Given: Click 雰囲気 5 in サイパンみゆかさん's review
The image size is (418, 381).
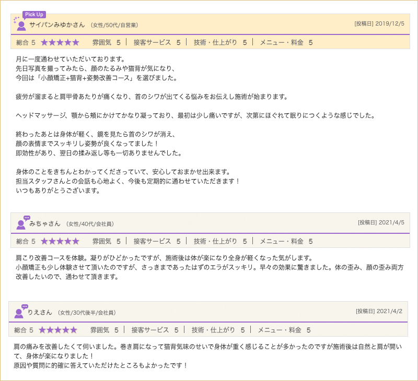Looking at the screenshot, I should click(x=107, y=42).
